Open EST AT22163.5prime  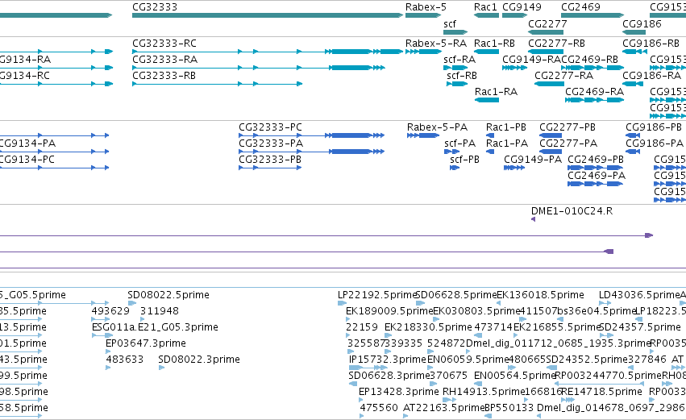tap(444, 408)
